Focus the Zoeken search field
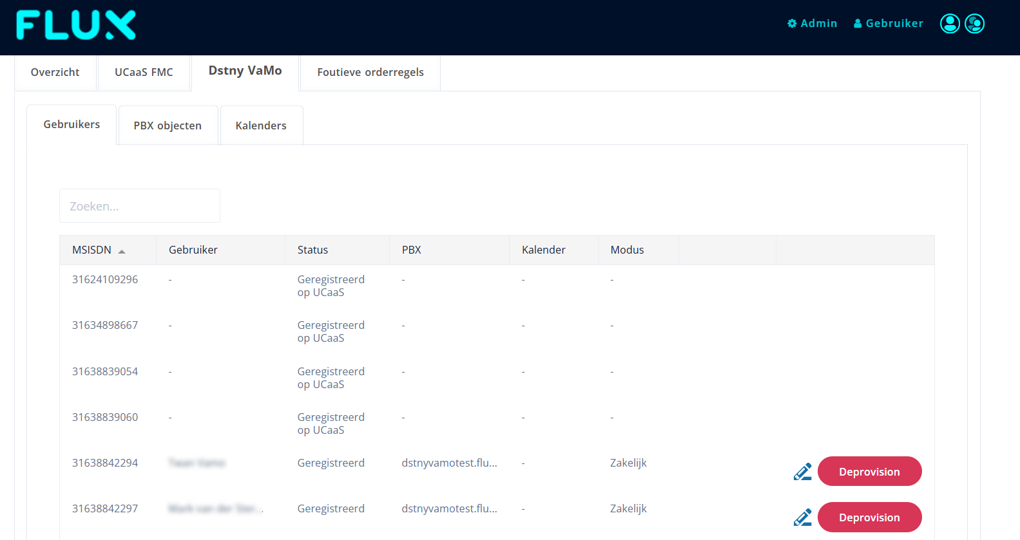 click(x=140, y=206)
